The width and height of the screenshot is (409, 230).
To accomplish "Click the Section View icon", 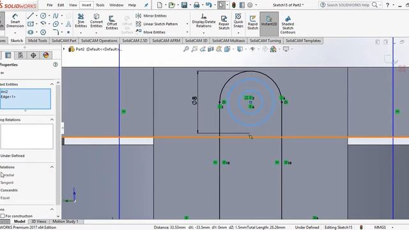I will (211, 49).
